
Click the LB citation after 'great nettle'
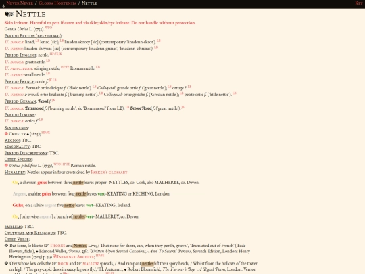coord(48,60)
